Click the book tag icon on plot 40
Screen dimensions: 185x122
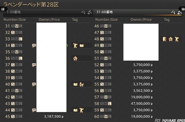coord(76,84)
